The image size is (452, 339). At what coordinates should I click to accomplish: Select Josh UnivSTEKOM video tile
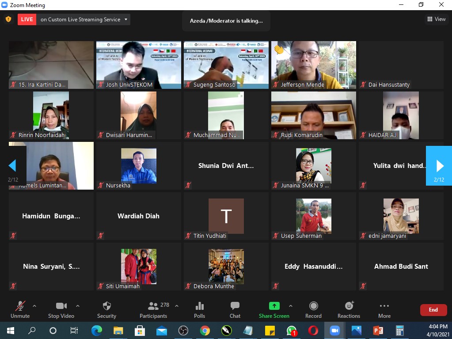(x=139, y=65)
